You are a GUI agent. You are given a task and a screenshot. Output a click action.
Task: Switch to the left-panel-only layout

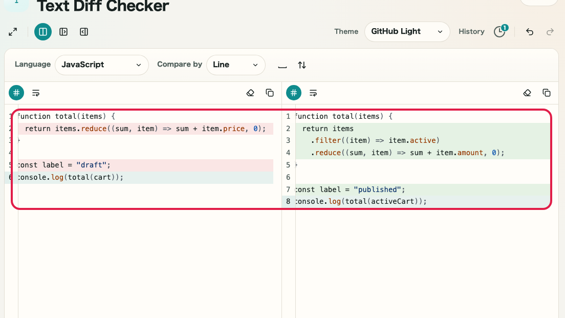(x=63, y=32)
